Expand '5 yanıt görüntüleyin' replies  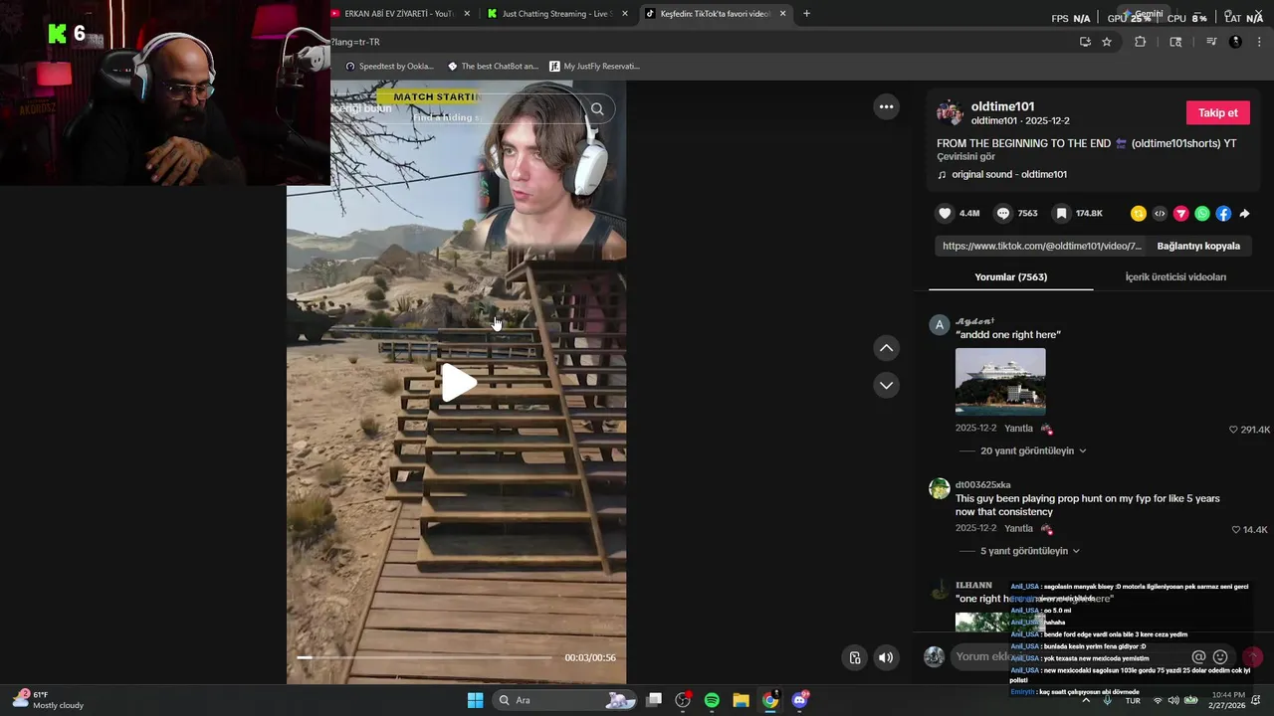pos(1029,551)
